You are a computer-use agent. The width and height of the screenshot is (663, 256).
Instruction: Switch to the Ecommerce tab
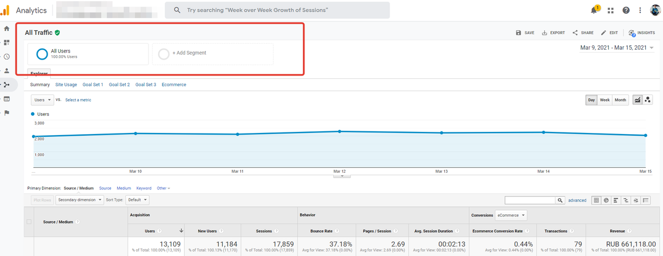tap(174, 84)
